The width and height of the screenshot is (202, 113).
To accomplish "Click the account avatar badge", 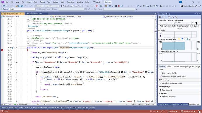I will click(x=181, y=2).
